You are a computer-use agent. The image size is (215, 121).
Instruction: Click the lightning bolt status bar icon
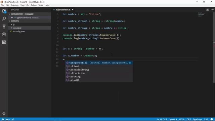click(x=13, y=119)
